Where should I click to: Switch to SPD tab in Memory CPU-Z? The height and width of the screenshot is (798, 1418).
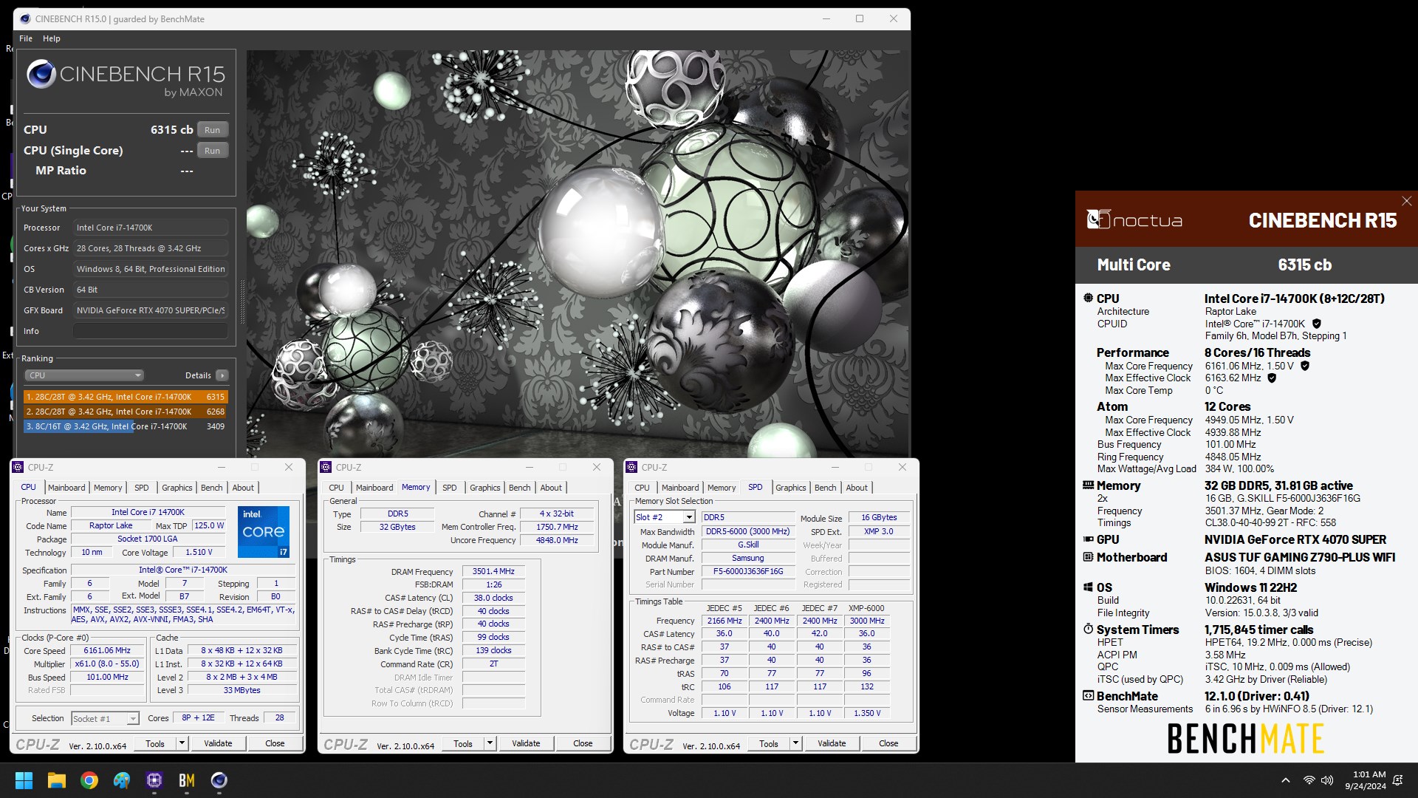450,488
